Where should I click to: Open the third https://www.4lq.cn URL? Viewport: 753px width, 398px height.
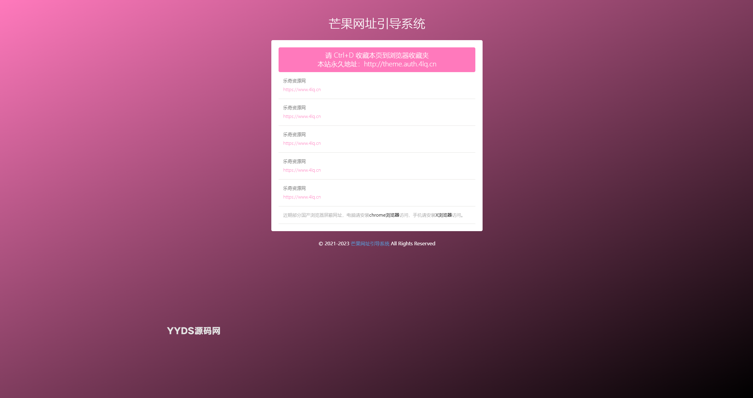click(302, 143)
